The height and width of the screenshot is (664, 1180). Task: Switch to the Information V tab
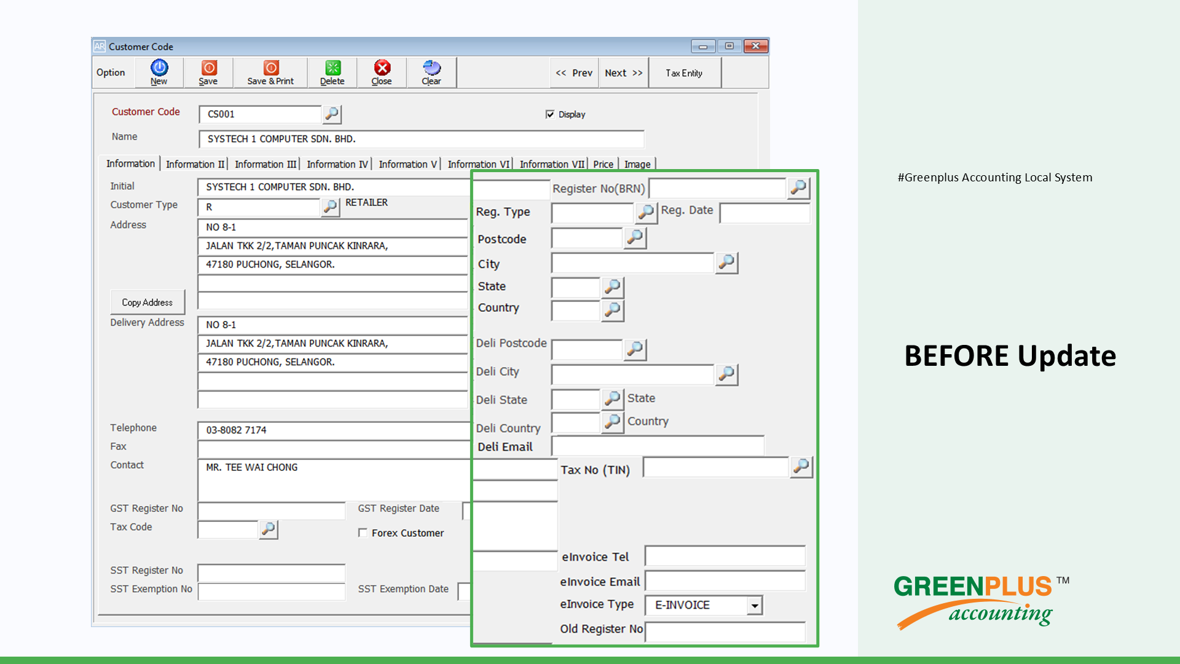coord(408,164)
